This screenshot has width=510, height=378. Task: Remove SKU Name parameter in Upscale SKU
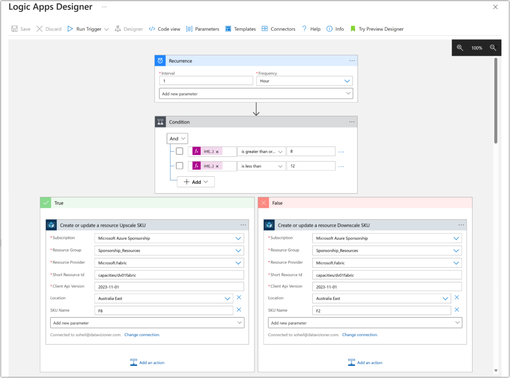[x=239, y=310]
